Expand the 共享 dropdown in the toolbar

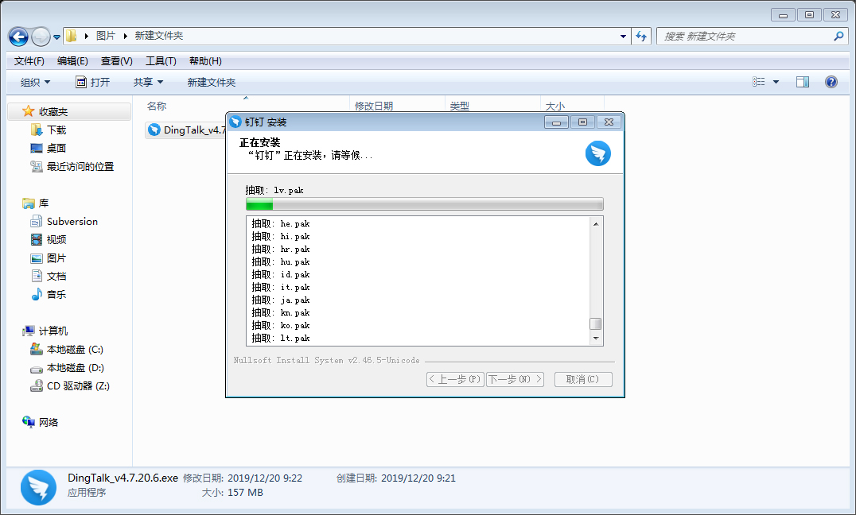(x=147, y=81)
